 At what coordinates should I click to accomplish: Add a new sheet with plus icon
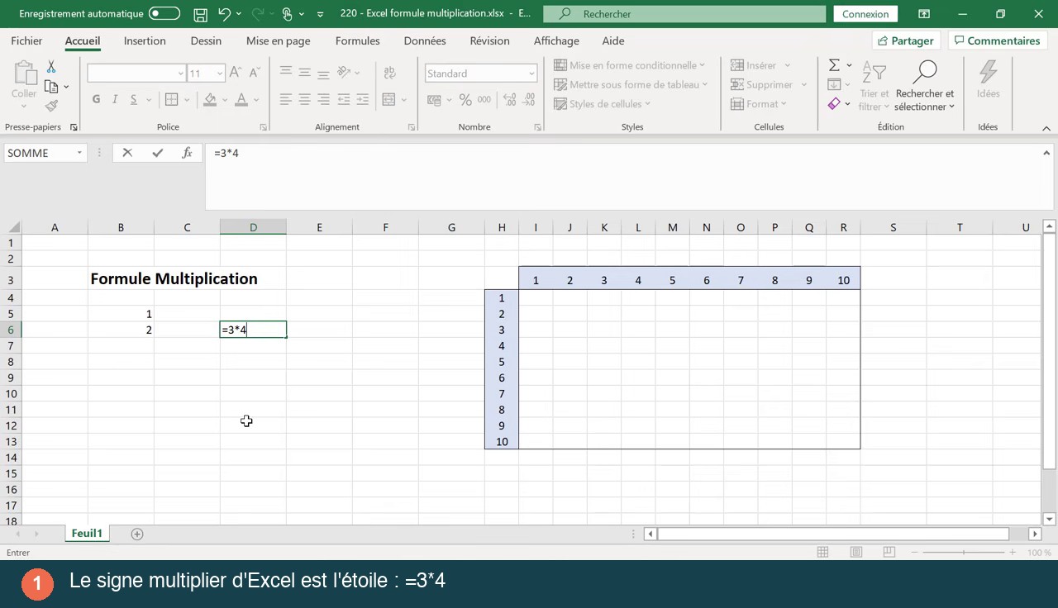[x=137, y=534]
